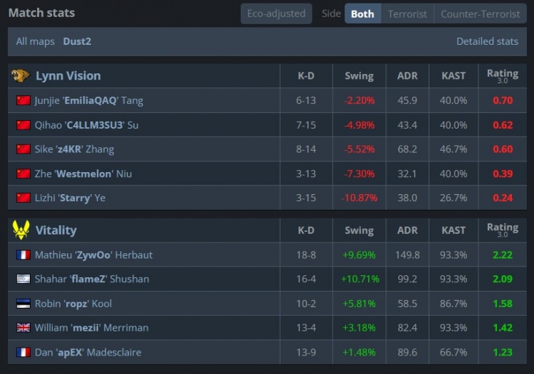Screen dimensions: 534x374
Task: Open the Lynn Vision team page
Action: (x=68, y=75)
